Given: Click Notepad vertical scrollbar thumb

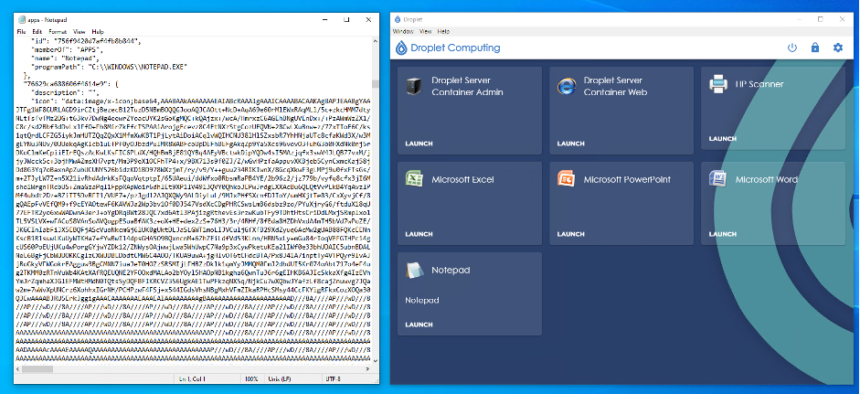Looking at the screenshot, I should point(375,84).
